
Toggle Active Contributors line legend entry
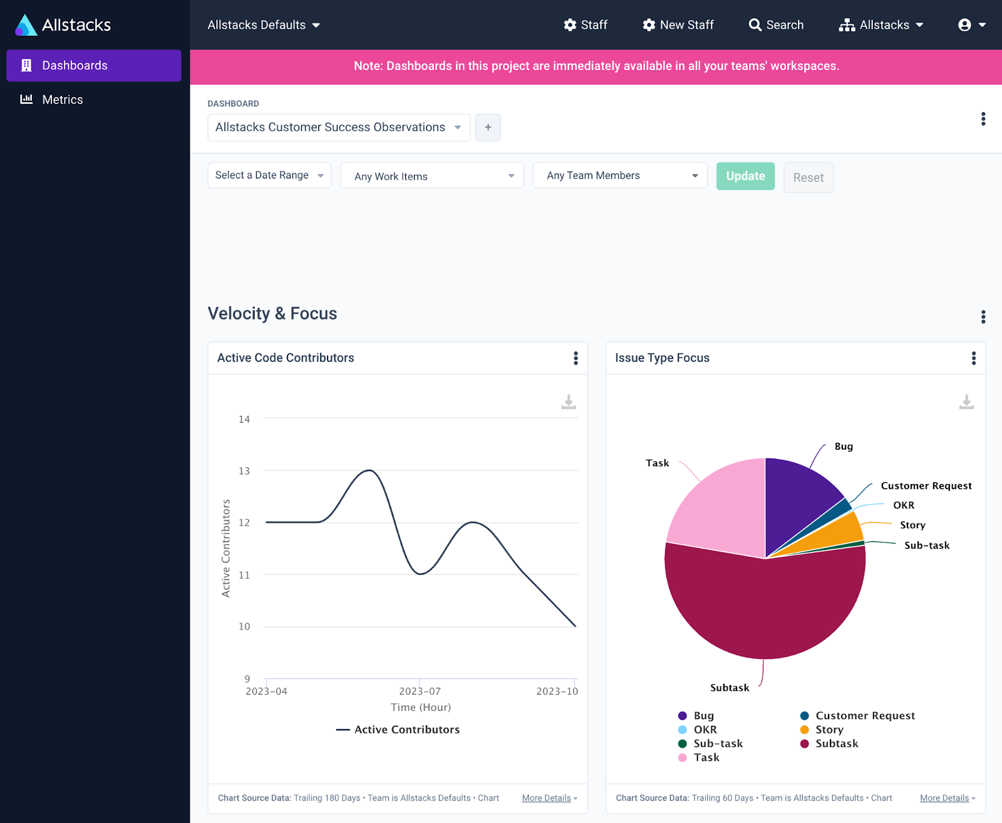pos(398,730)
